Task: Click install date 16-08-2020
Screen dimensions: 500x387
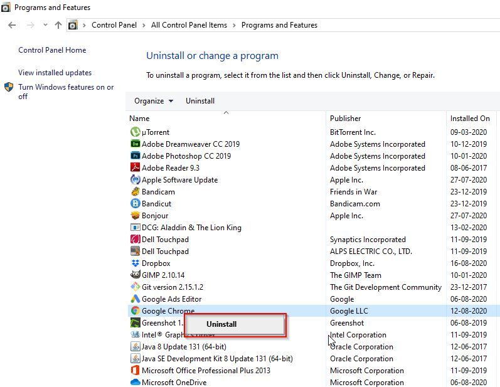Action: [469, 263]
